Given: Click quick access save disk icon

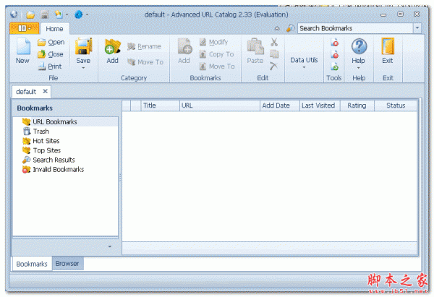Looking at the screenshot, I should (x=45, y=14).
